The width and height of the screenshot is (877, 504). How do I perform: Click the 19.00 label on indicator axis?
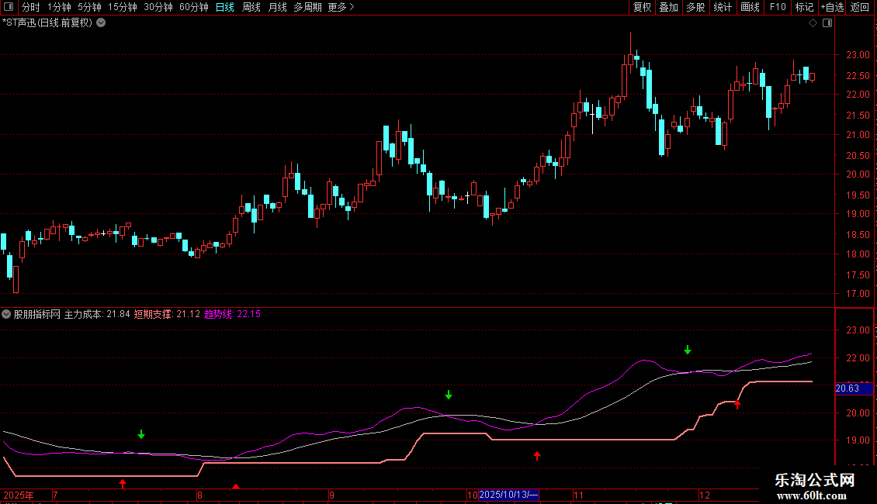(x=858, y=440)
